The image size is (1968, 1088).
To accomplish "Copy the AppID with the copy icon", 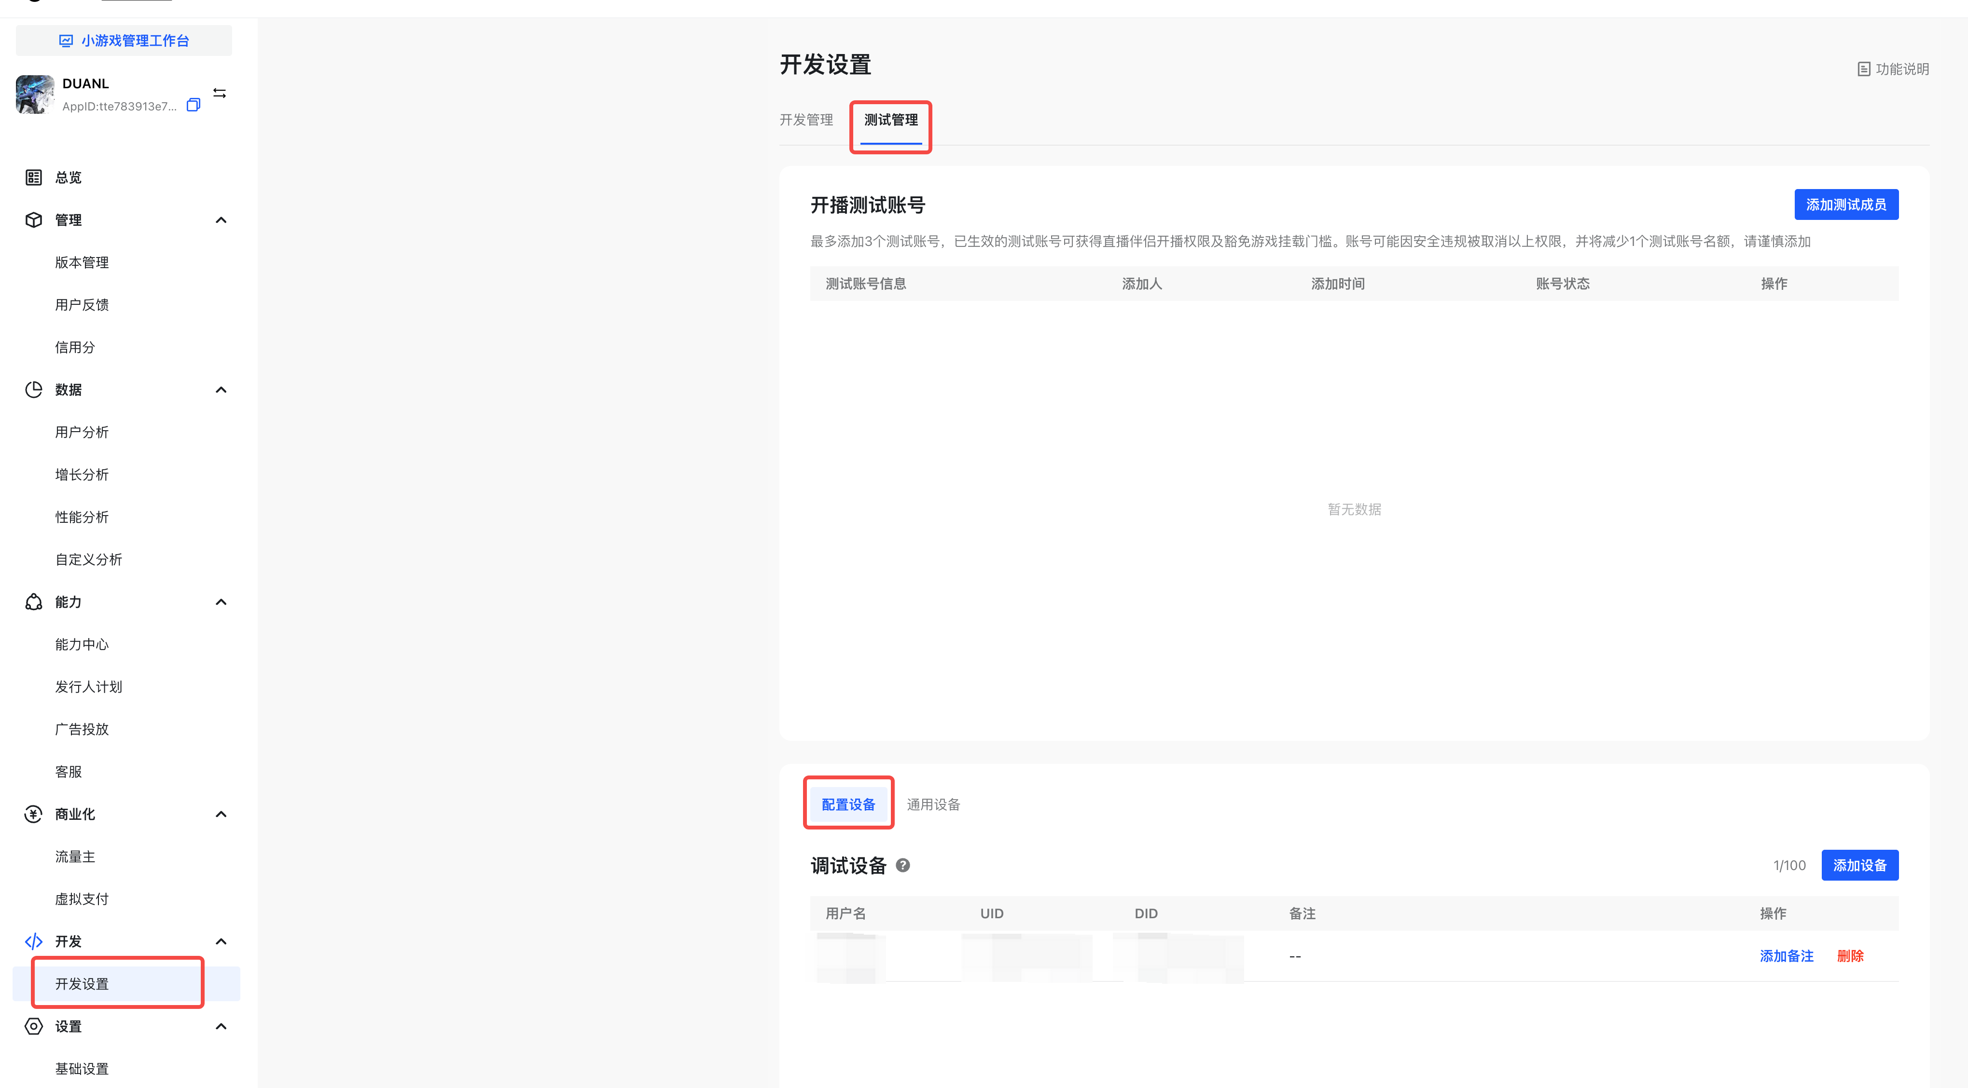I will pyautogui.click(x=194, y=105).
